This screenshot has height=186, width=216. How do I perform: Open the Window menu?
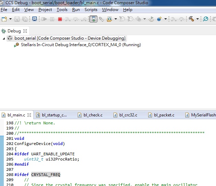110,10
